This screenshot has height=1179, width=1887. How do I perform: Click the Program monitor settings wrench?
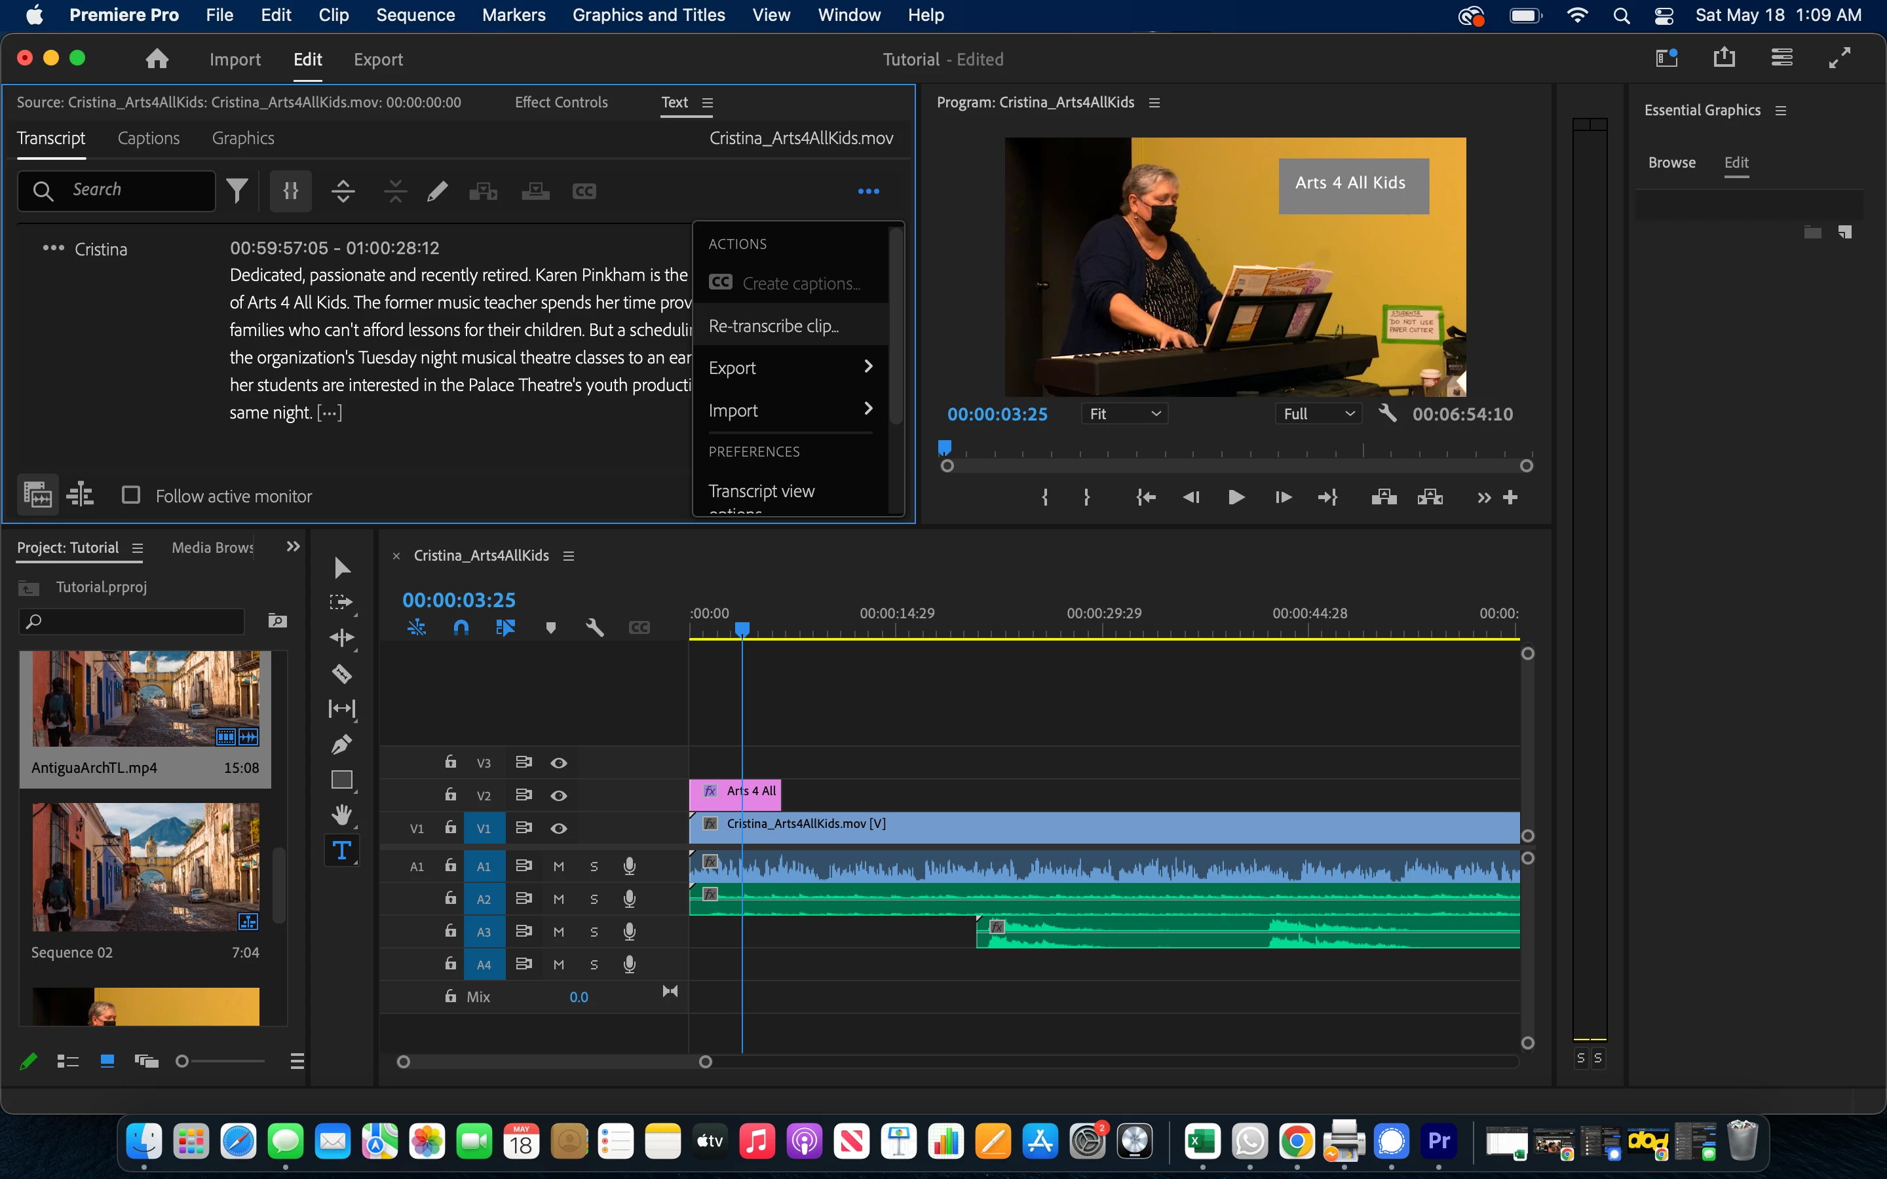pos(1386,413)
